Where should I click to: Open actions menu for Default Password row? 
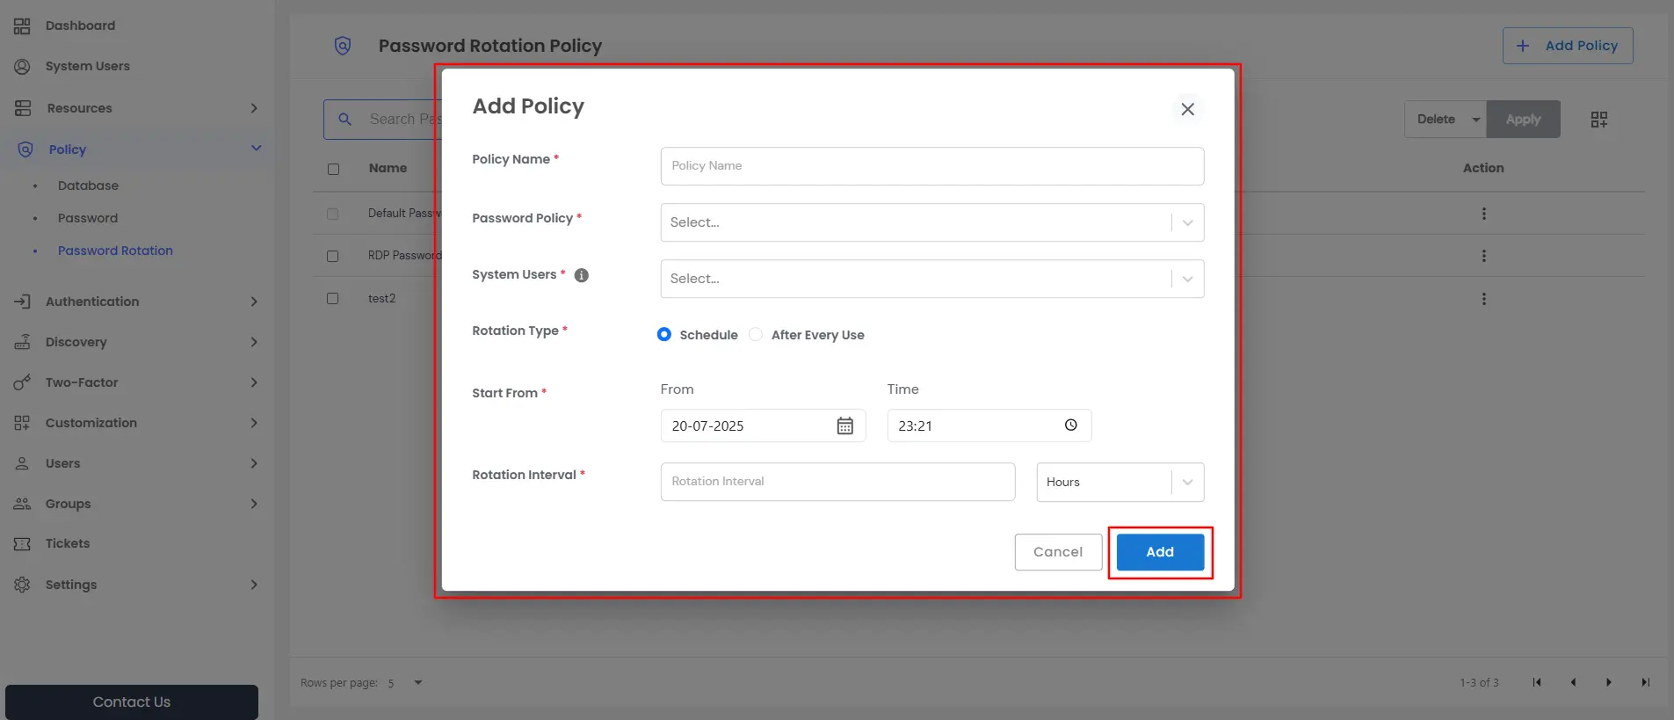1484,214
